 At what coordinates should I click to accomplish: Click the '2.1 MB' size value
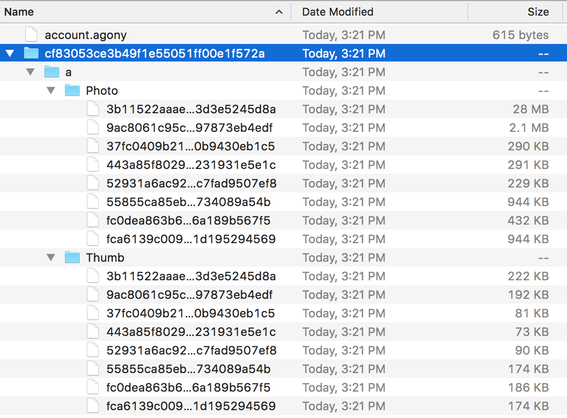click(x=529, y=127)
